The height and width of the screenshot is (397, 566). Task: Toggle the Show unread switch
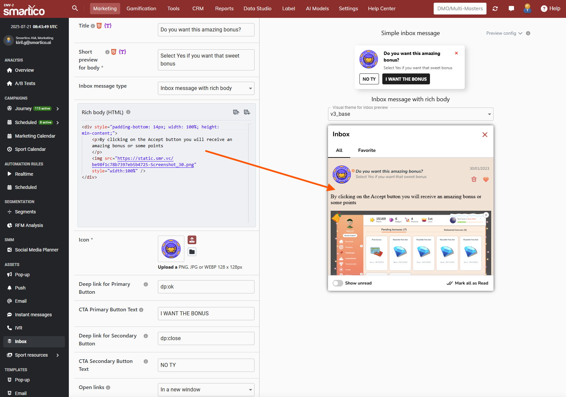click(x=338, y=283)
